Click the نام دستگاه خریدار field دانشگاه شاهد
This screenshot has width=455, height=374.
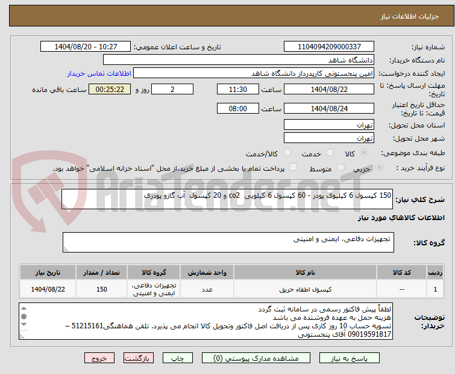click(239, 60)
